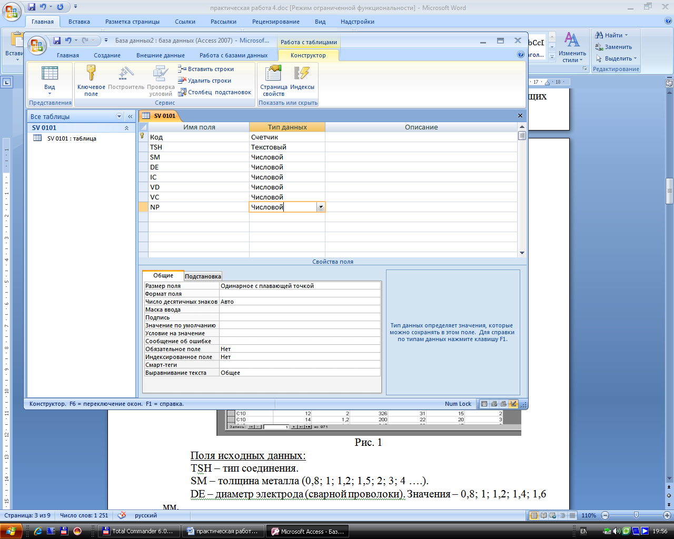Delete rows with Удалить строки
674x539 pixels.
click(205, 81)
